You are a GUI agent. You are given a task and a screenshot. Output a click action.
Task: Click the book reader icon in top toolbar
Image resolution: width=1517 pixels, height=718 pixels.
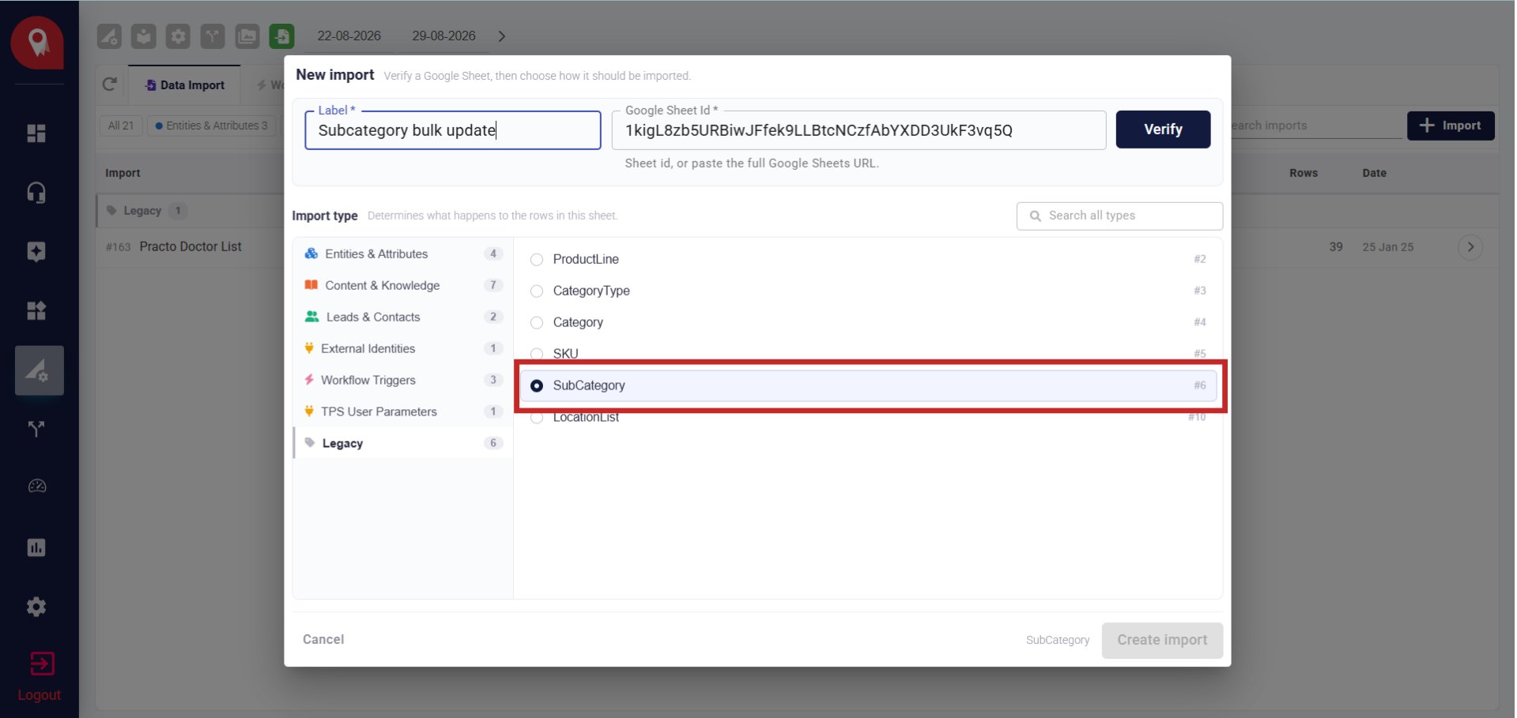point(143,36)
